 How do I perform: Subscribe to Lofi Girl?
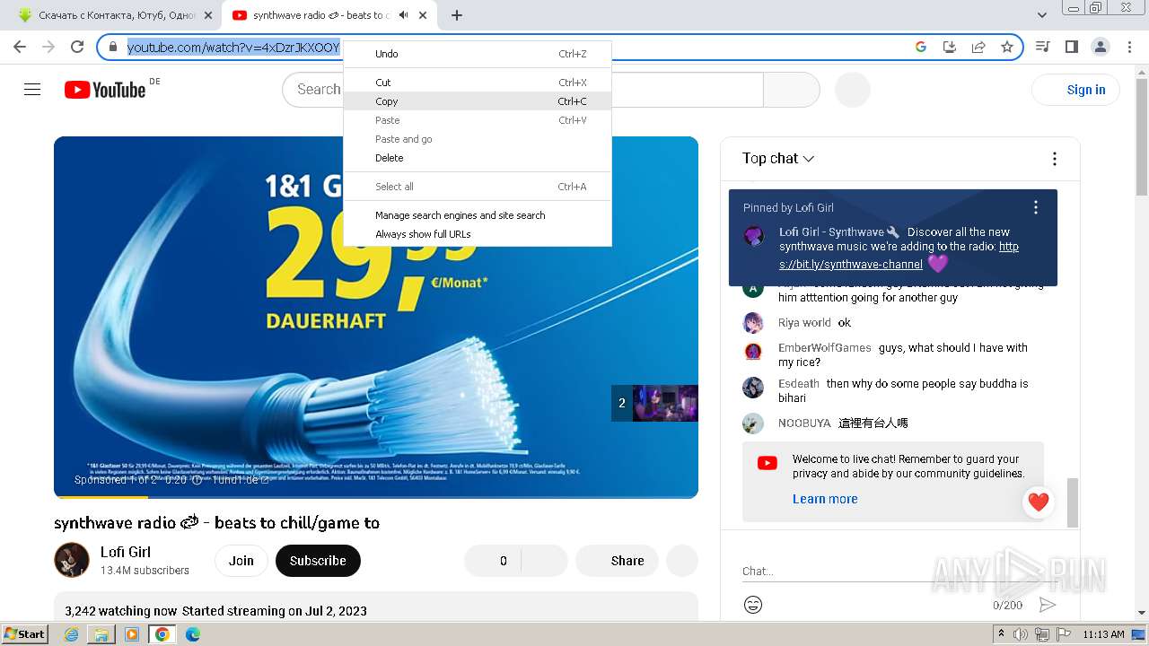pyautogui.click(x=318, y=561)
